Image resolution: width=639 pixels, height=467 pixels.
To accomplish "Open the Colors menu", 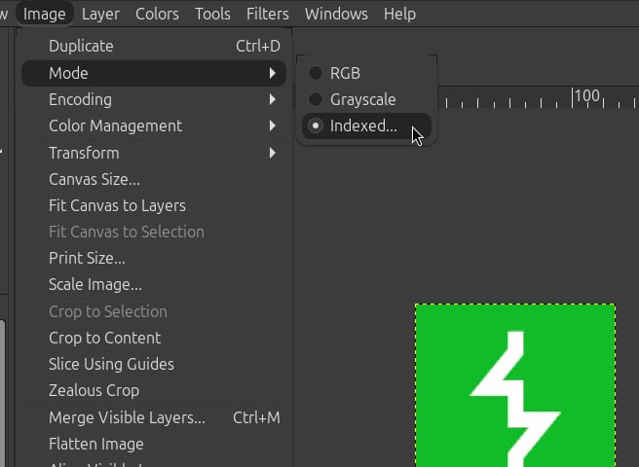I will 157,14.
